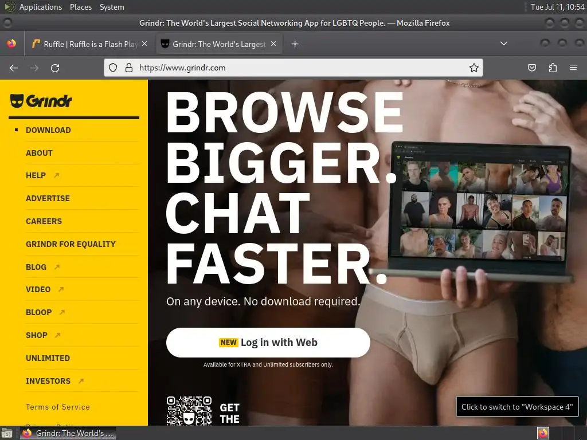
Task: Visit the CAREERS page
Action: (x=44, y=221)
